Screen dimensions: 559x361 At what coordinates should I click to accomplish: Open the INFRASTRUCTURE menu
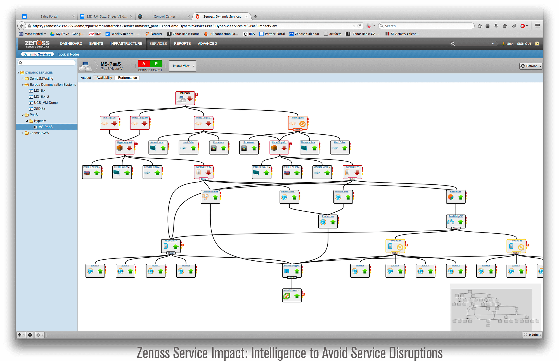click(x=126, y=44)
